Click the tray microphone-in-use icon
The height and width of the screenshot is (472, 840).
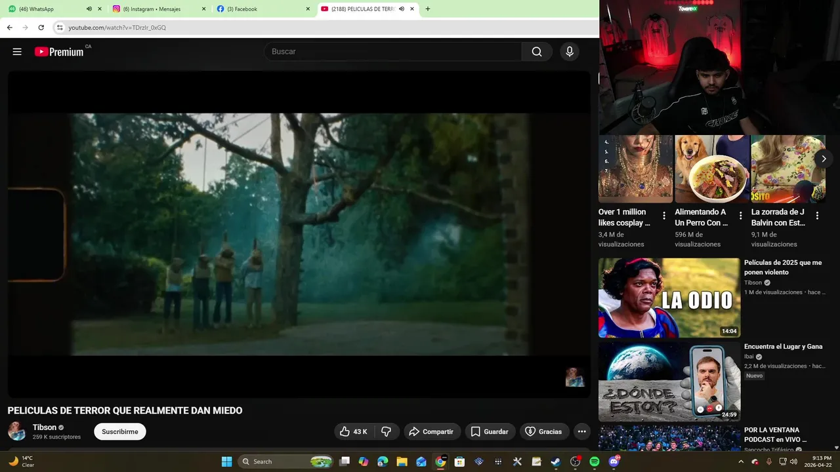pos(768,462)
